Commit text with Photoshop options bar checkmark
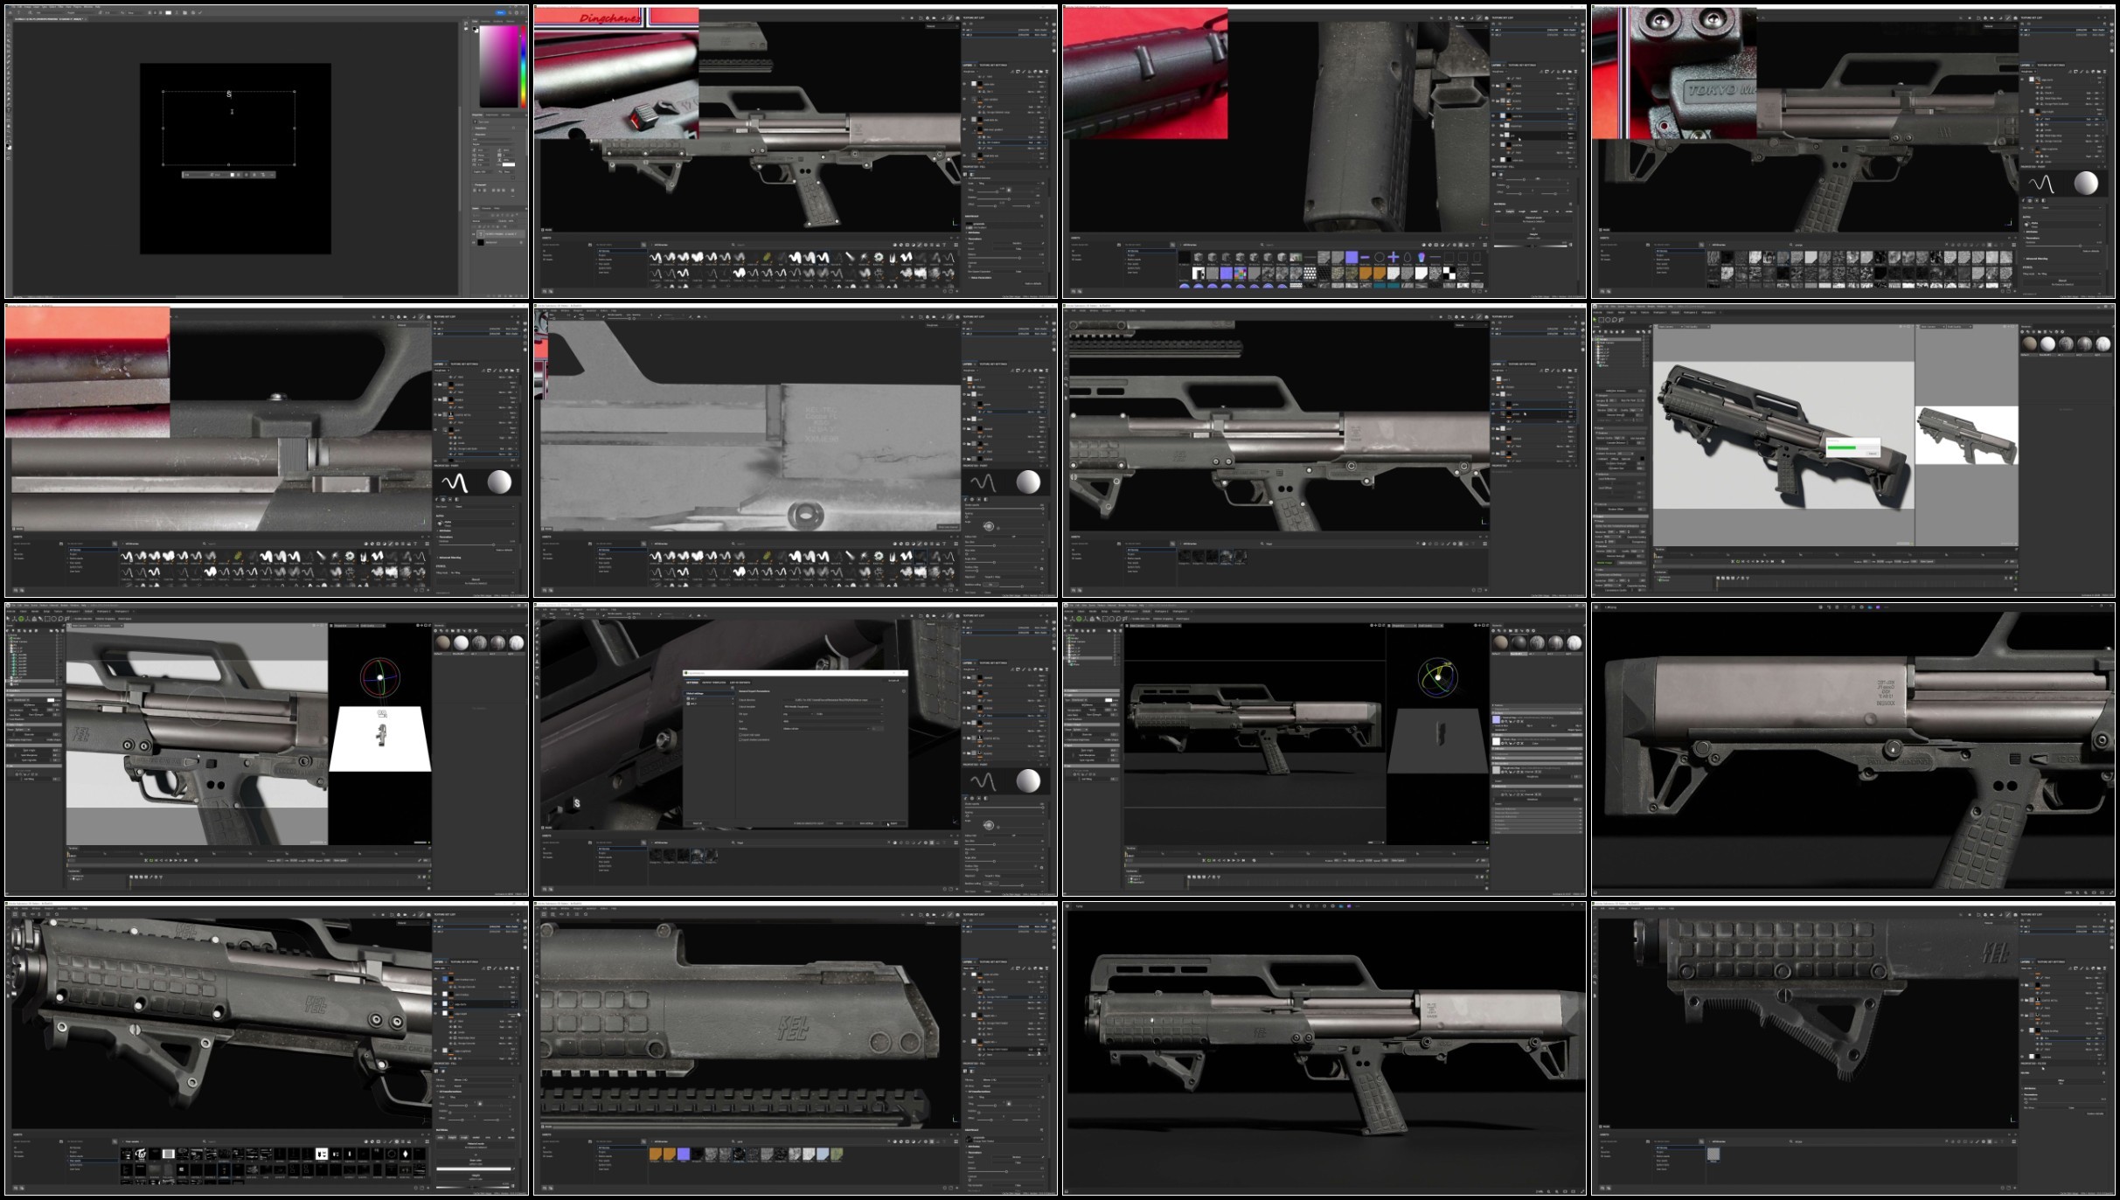 click(x=200, y=13)
